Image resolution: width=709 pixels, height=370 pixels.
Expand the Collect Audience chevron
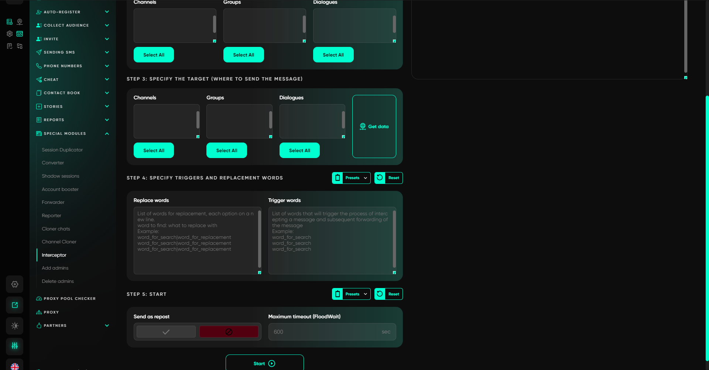[x=107, y=25]
